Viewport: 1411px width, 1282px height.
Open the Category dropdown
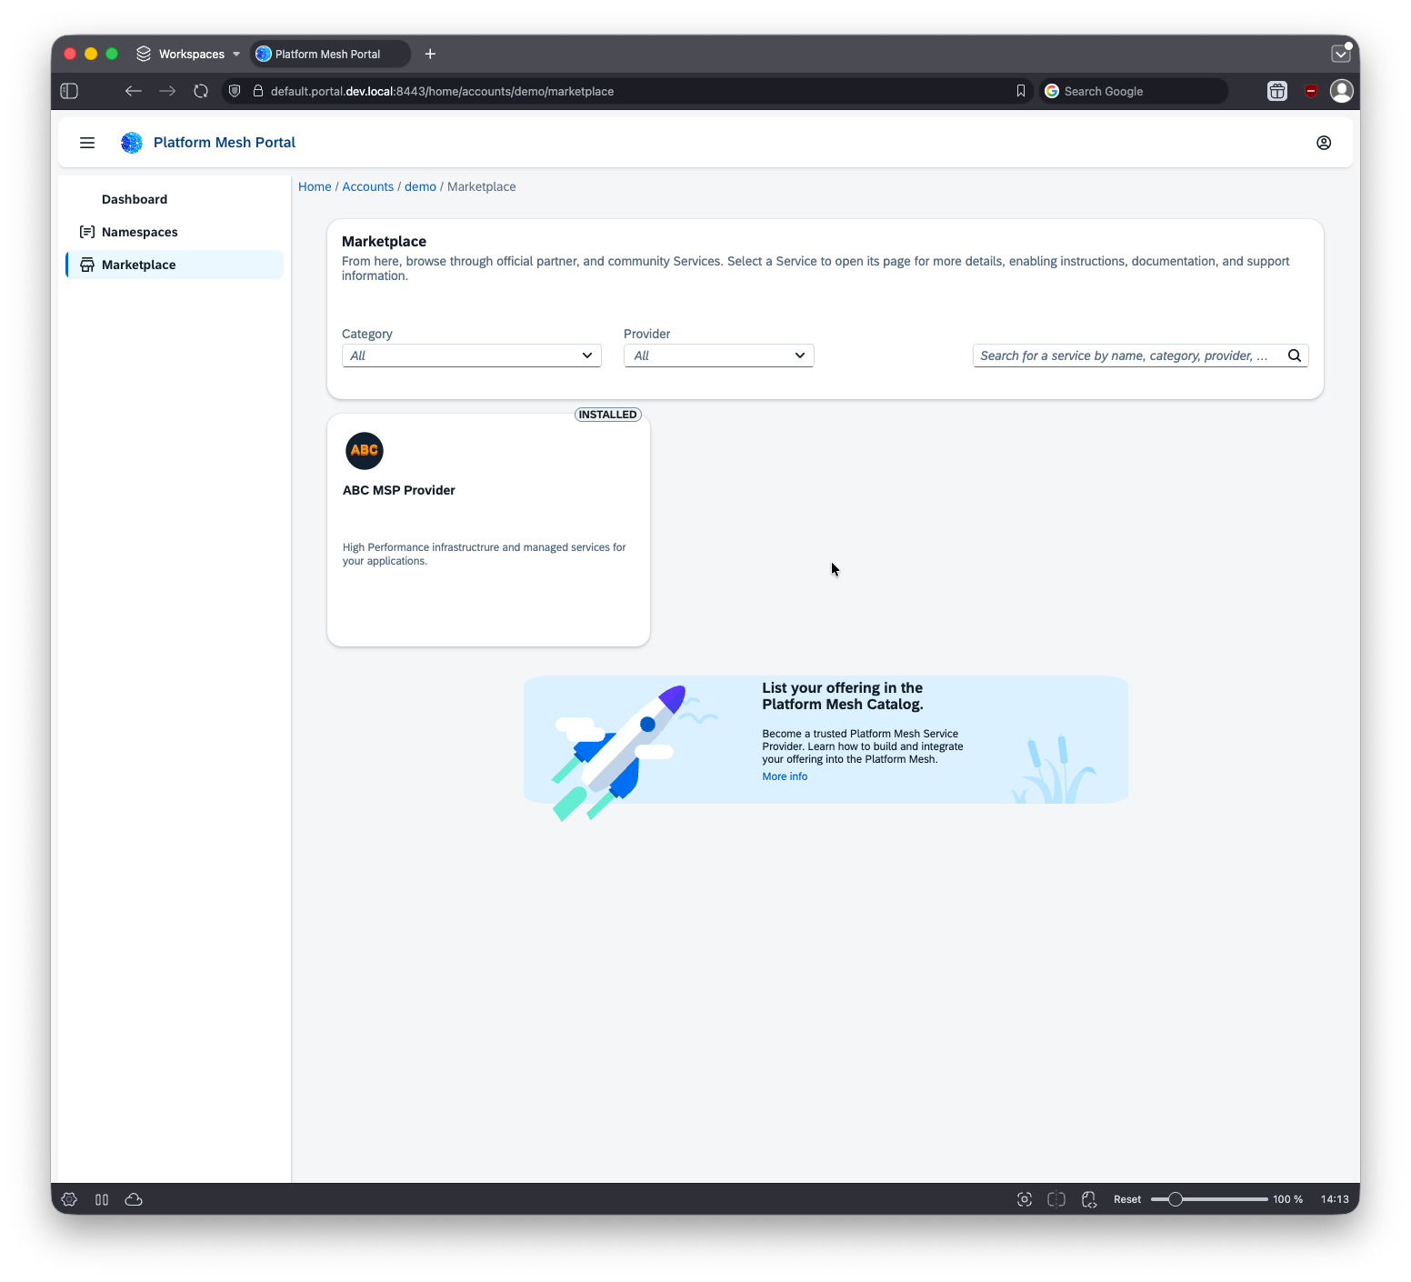point(471,356)
